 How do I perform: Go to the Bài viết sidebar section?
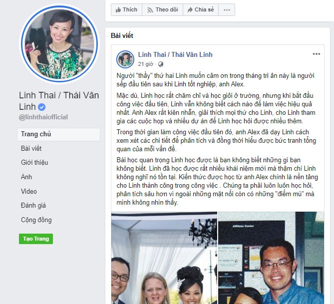pyautogui.click(x=31, y=148)
